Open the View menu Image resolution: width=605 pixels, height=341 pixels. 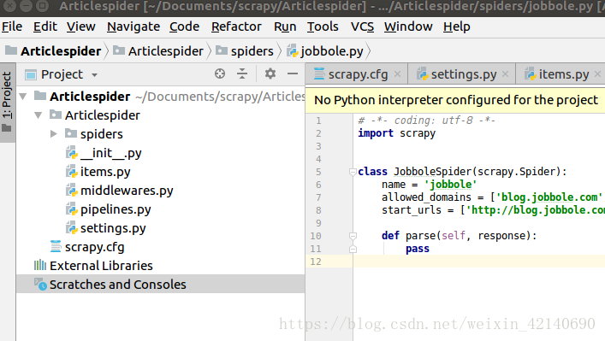point(80,26)
